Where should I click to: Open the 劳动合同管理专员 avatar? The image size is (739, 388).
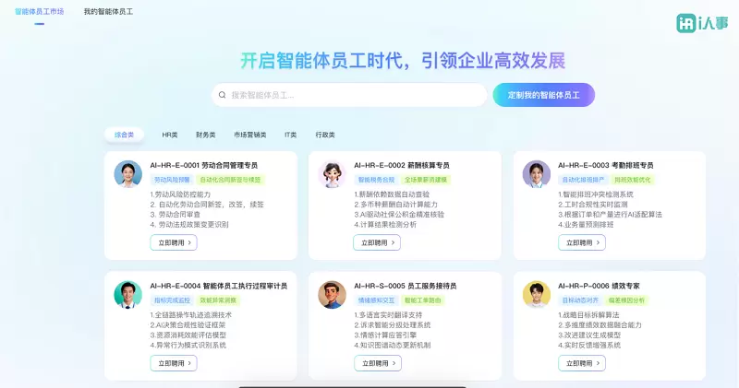coord(128,174)
